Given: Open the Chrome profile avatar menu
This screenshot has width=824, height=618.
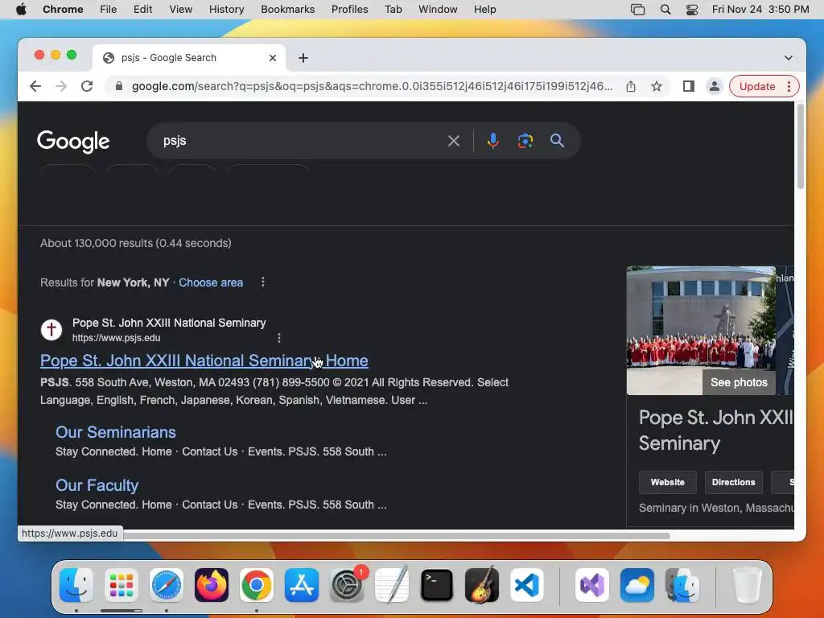Looking at the screenshot, I should pos(715,86).
